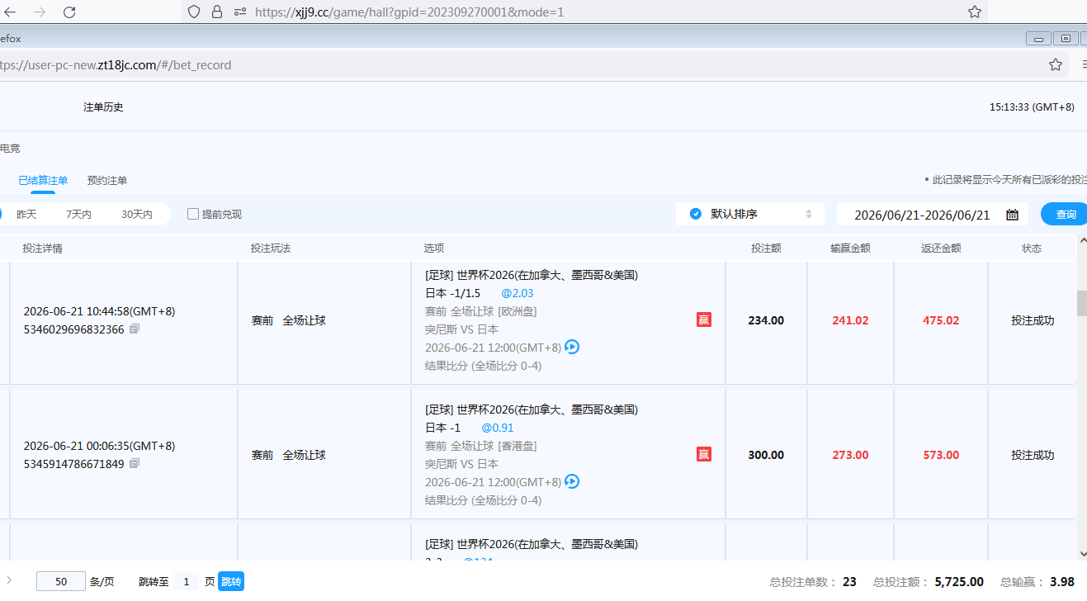Show site security padlock info

coord(217,12)
